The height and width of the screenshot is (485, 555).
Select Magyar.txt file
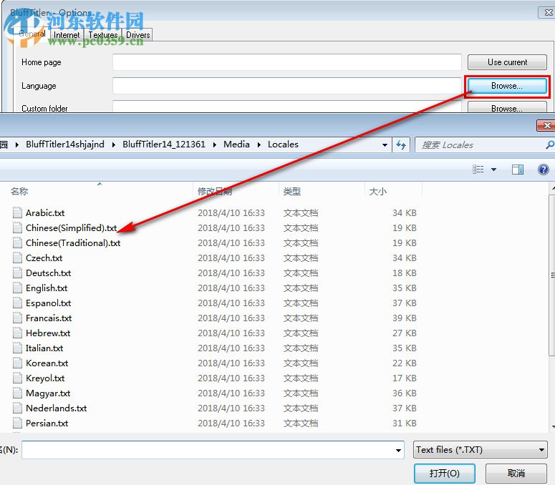coord(48,393)
